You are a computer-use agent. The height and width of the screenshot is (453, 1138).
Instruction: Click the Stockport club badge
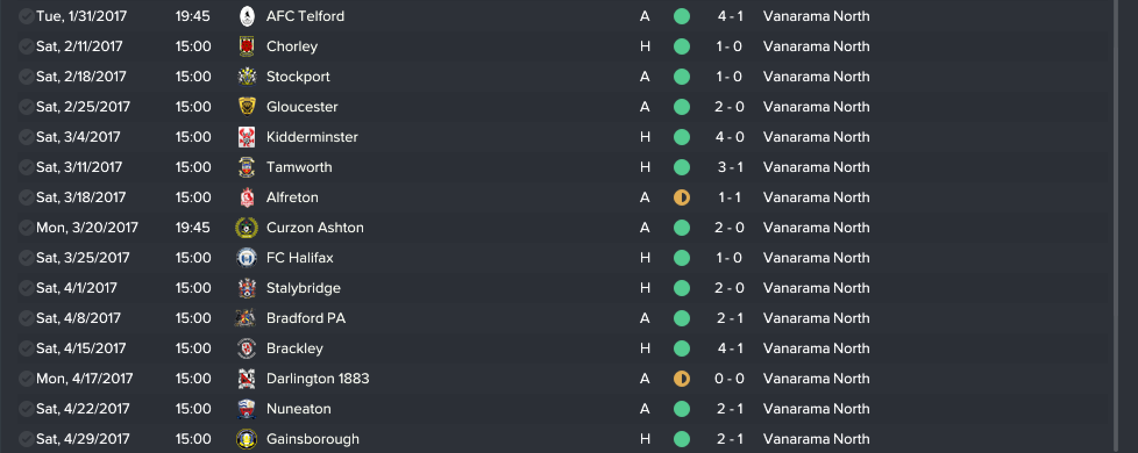pos(247,77)
